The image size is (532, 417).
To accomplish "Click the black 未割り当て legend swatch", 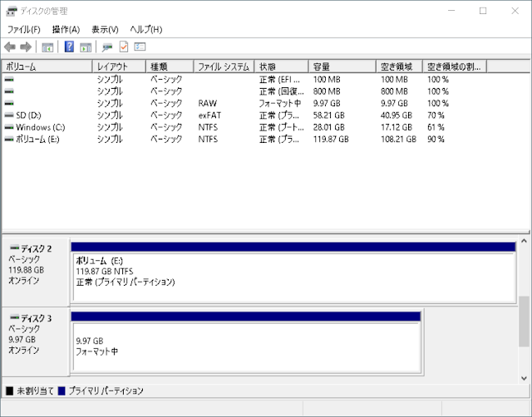I will pos(9,391).
